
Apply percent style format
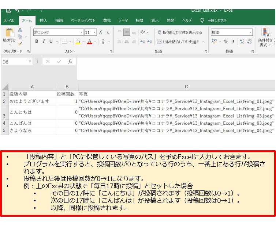tap(226, 42)
